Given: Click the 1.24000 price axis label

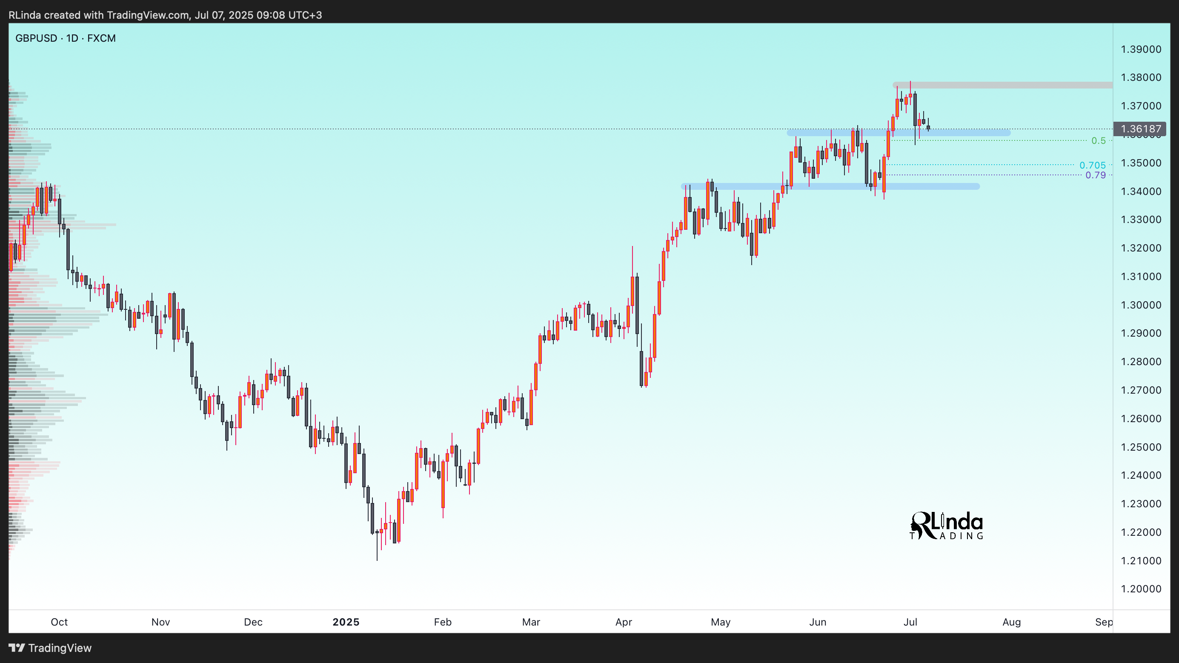Looking at the screenshot, I should [x=1141, y=475].
